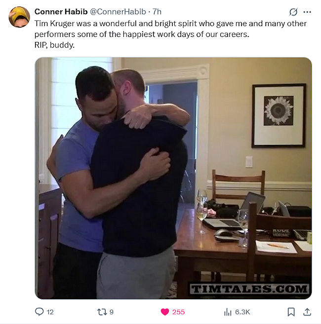Click the 6.3K views count
This screenshot has width=321, height=324.
[242, 312]
